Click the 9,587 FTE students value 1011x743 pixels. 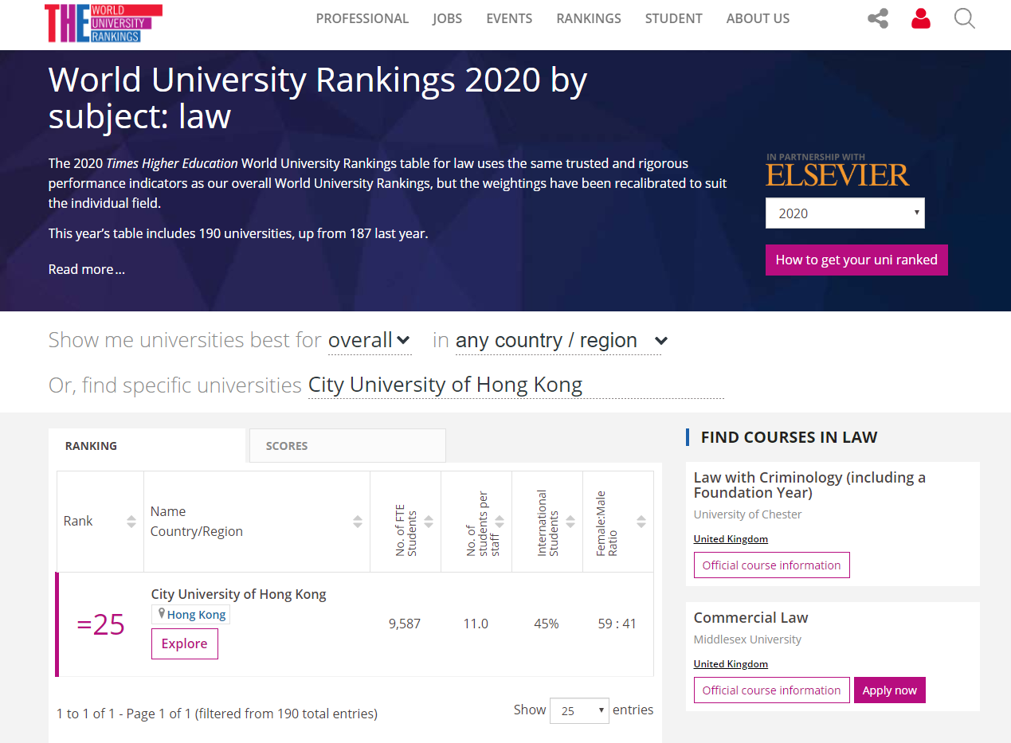pos(405,624)
